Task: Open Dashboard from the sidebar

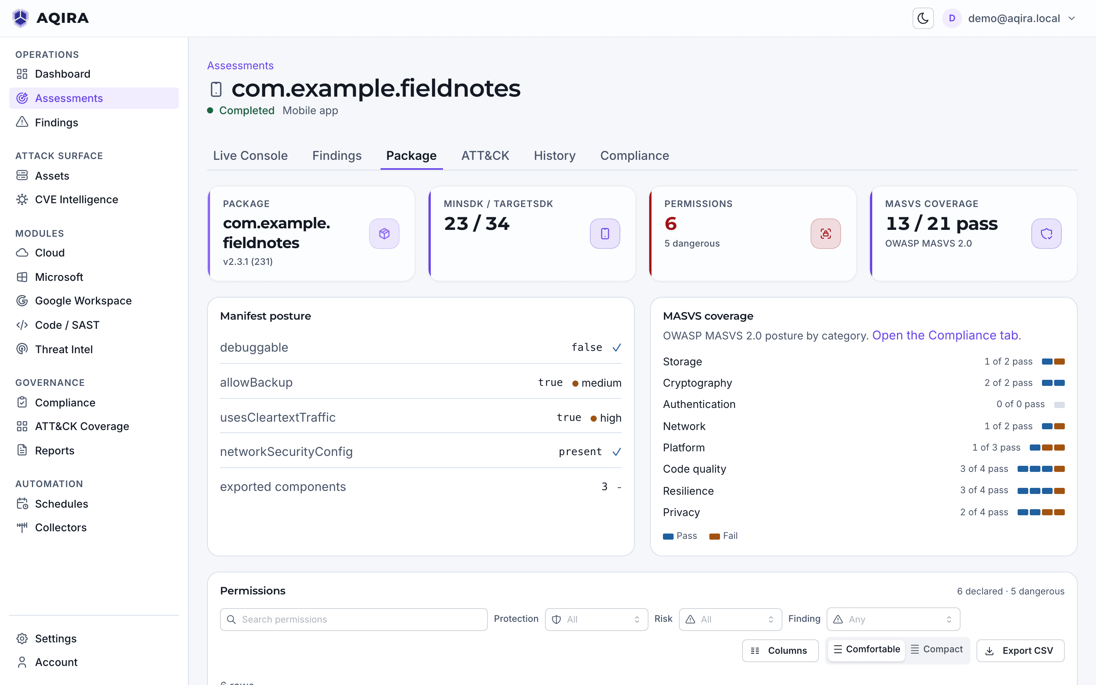Action: pyautogui.click(x=94, y=74)
